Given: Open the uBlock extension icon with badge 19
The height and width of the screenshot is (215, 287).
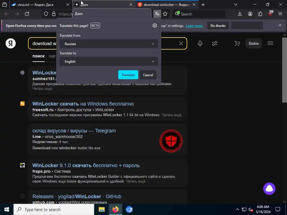Looking at the screenshot, I should pyautogui.click(x=270, y=13).
